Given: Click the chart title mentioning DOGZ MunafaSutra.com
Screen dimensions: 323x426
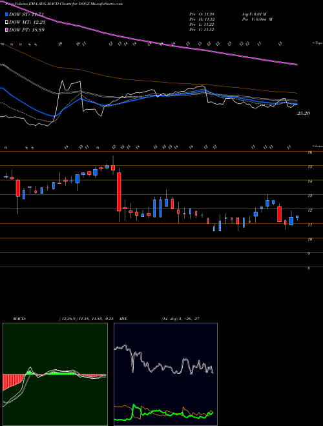Looking at the screenshot, I should (64, 4).
